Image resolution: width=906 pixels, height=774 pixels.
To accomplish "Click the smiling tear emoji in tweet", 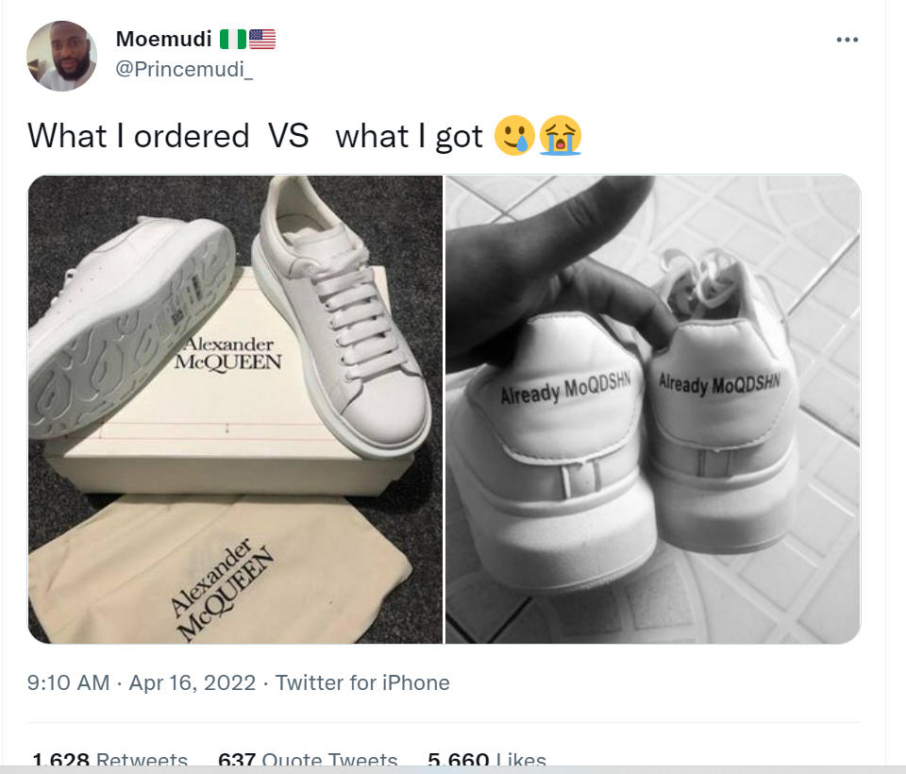I will [514, 136].
